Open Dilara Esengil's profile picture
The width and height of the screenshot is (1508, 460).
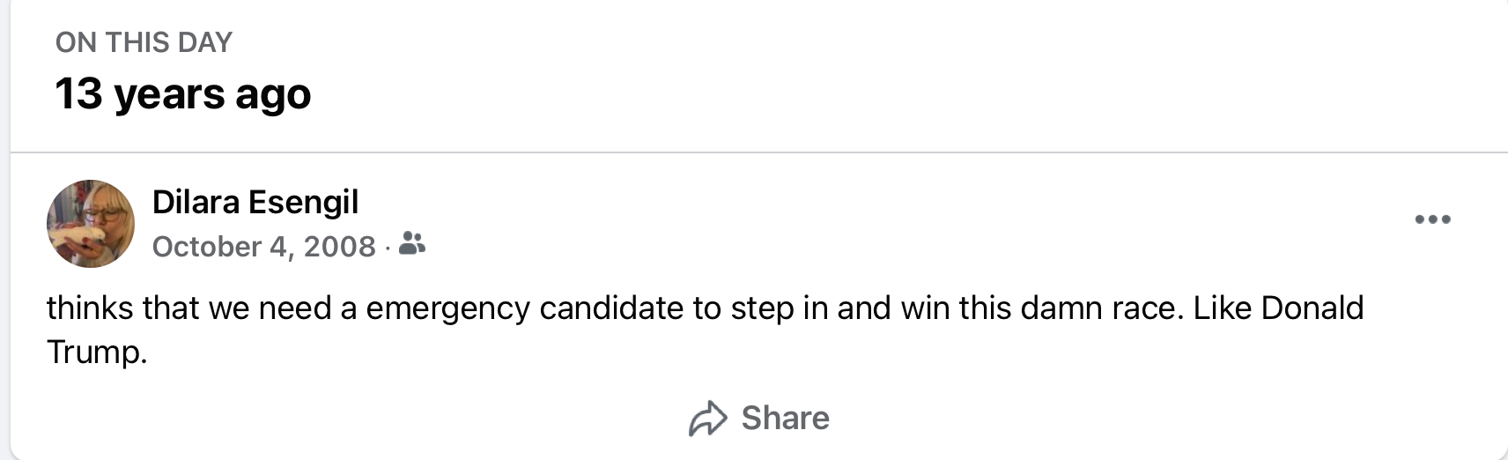[x=91, y=224]
